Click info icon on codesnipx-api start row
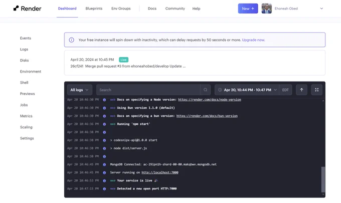The height and width of the screenshot is (203, 341). point(104,140)
